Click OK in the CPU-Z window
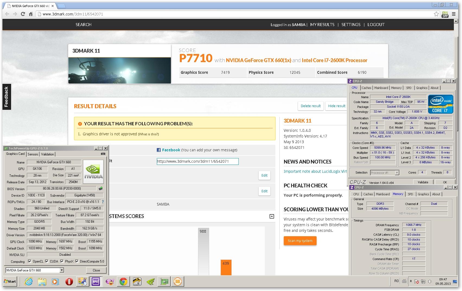The height and width of the screenshot is (291, 462). point(445,182)
